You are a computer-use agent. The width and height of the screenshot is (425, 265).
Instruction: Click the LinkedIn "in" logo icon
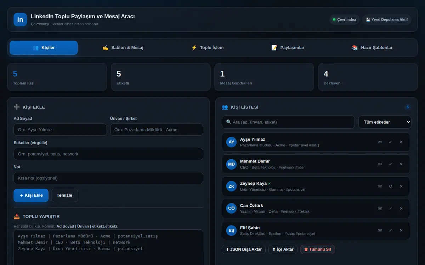click(20, 20)
